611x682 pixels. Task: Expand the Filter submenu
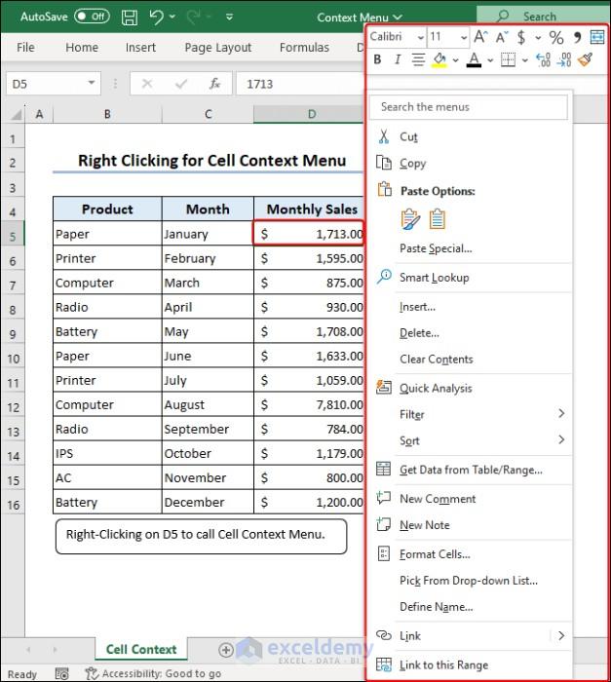pos(561,413)
